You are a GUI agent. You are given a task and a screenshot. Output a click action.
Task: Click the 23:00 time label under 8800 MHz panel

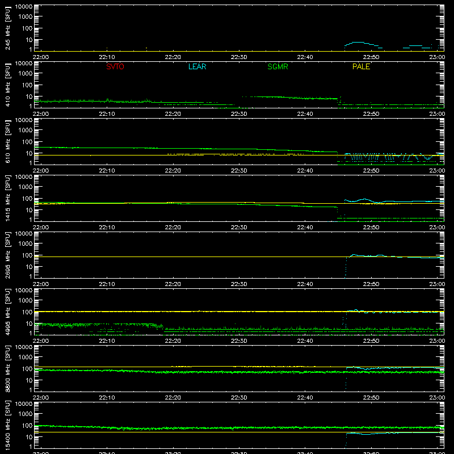[437, 398]
